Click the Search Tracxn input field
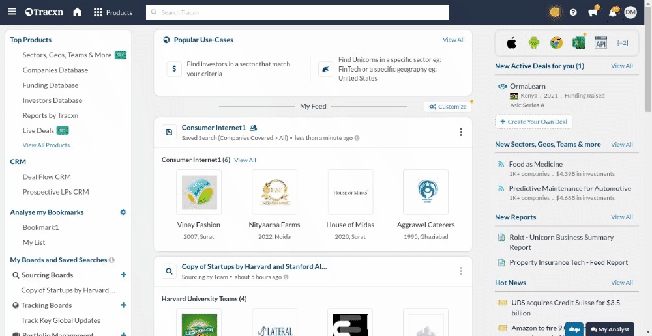652x336 pixels. 297,12
